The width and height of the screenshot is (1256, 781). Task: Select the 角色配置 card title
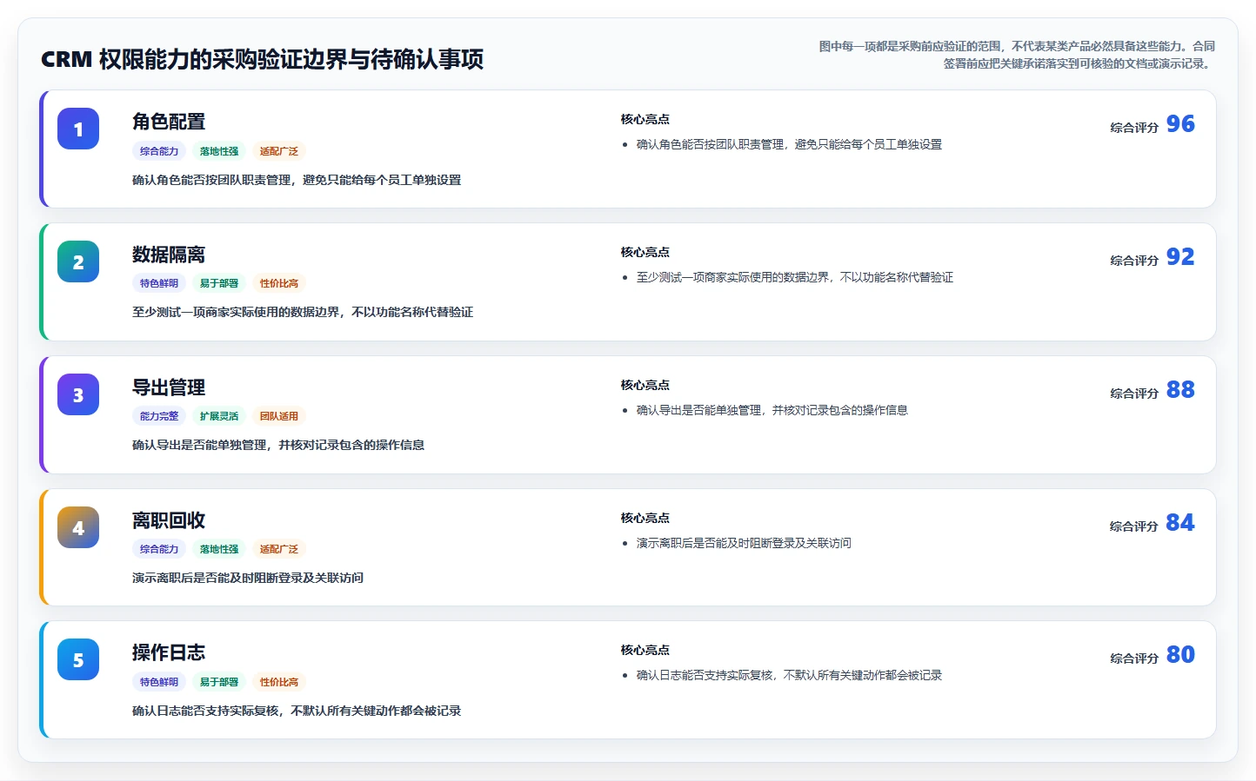169,122
